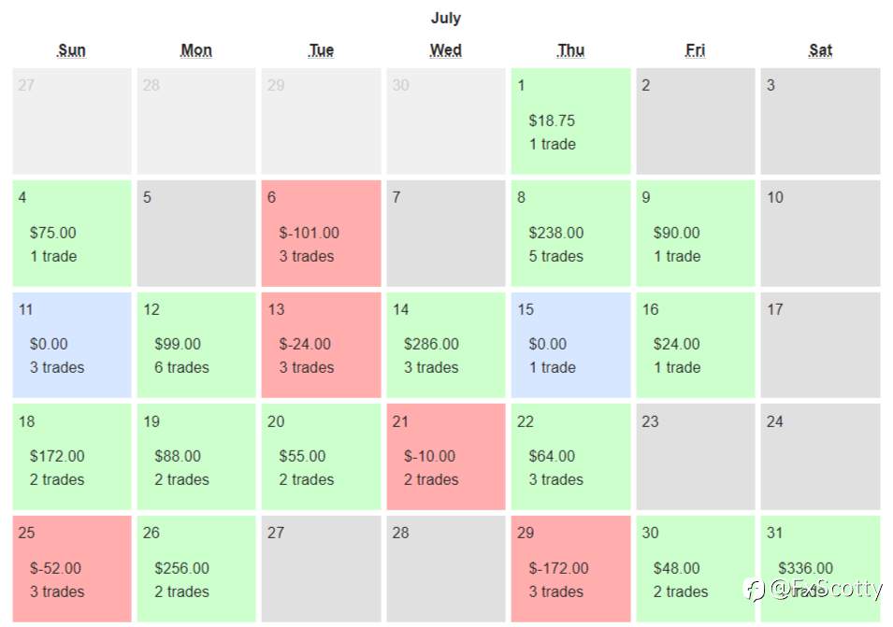Viewport: 893px width, 627px height.
Task: Click the greyed-out June 27 cell
Action: (x=72, y=121)
